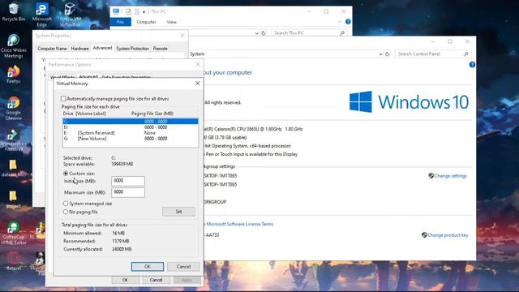Select the Advanced tab in System Properties
519x292 pixels.
click(x=102, y=48)
